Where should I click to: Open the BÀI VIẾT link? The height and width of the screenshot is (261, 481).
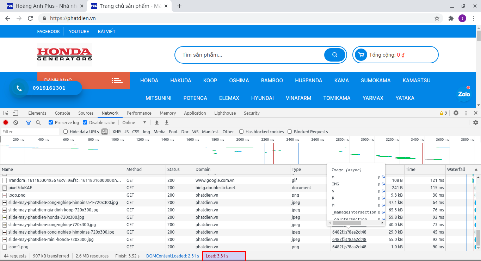point(107,31)
